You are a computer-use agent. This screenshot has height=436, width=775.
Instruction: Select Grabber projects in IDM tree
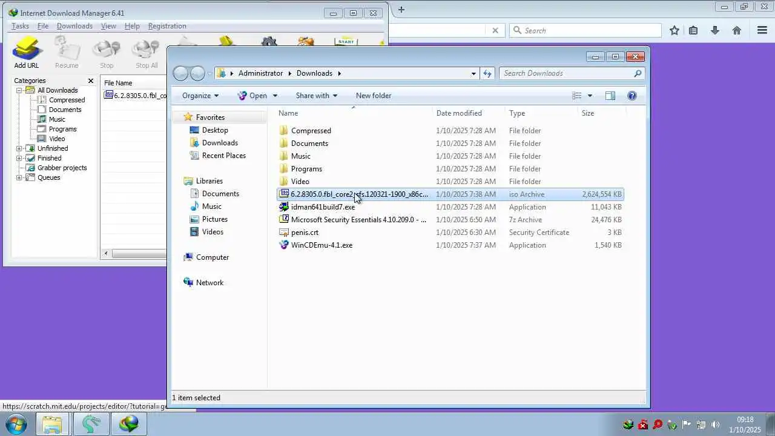pyautogui.click(x=62, y=168)
